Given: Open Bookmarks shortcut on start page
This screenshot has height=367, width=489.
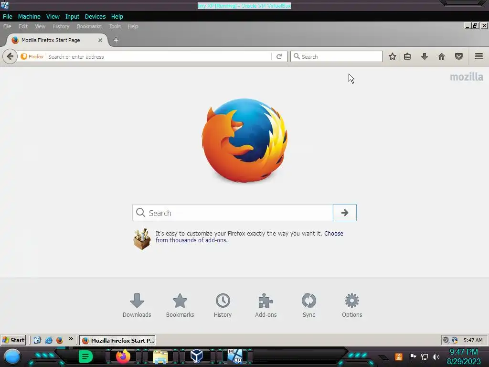Looking at the screenshot, I should (x=180, y=305).
